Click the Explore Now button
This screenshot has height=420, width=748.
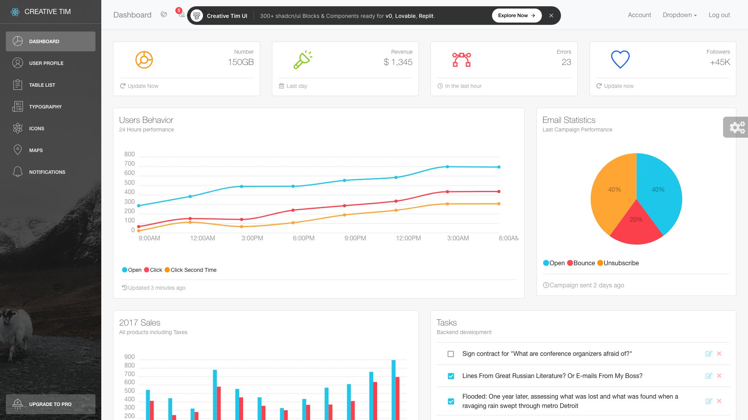click(x=516, y=16)
